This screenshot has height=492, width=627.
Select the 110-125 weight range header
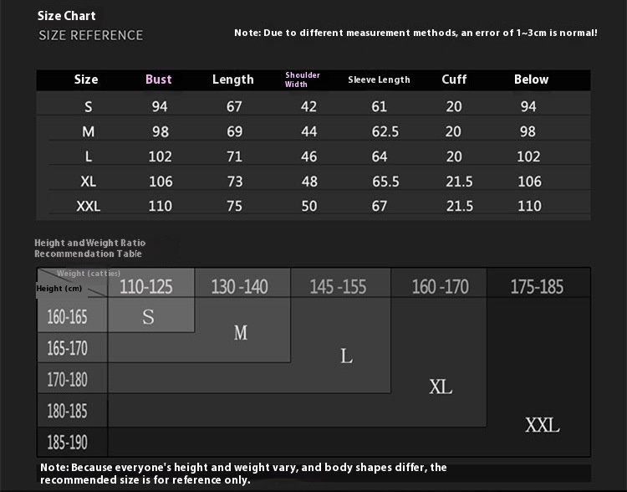tap(146, 287)
